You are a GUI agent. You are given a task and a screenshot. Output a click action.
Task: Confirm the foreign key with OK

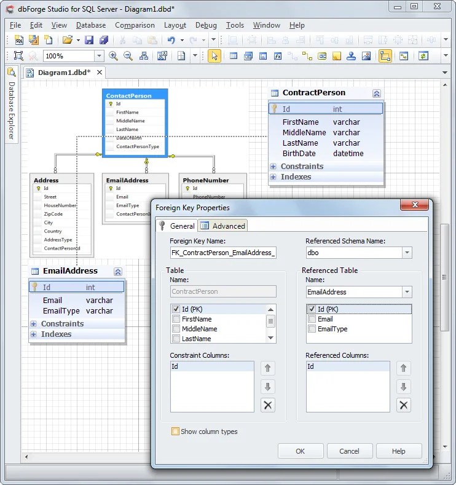[300, 451]
